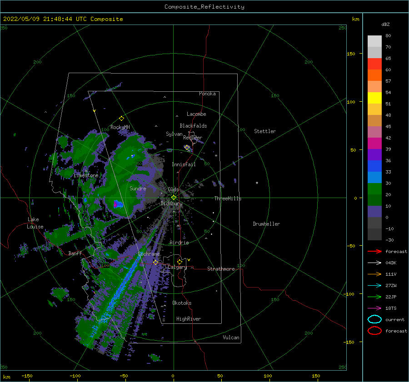Select the orange 57-60 dBZ swatch
The width and height of the screenshot is (409, 382).
click(x=374, y=75)
